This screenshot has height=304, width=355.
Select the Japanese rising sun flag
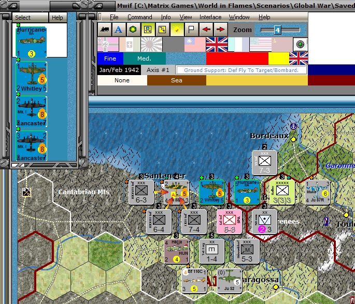[151, 45]
